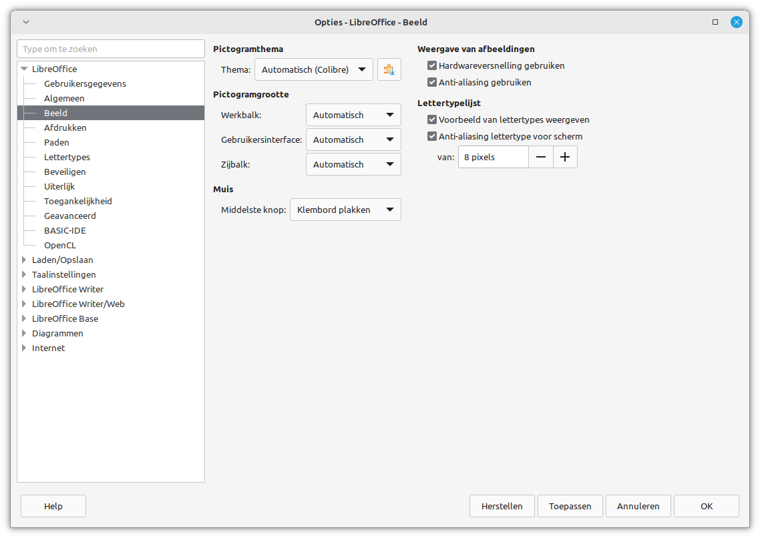Screen dimensions: 760x538
Task: Select the Beeld tree entry
Action: click(x=110, y=113)
